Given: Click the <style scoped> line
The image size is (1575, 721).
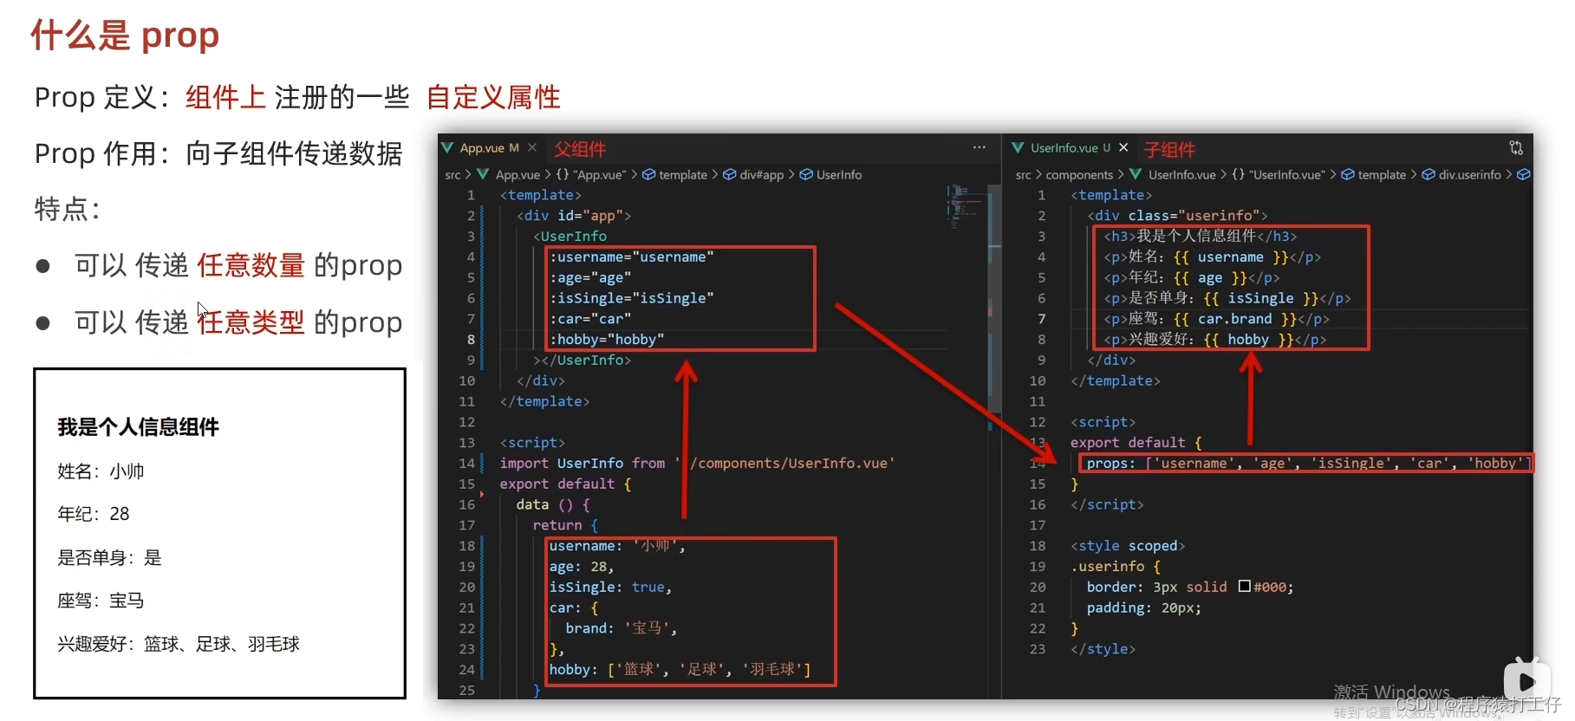Looking at the screenshot, I should point(1128,546).
